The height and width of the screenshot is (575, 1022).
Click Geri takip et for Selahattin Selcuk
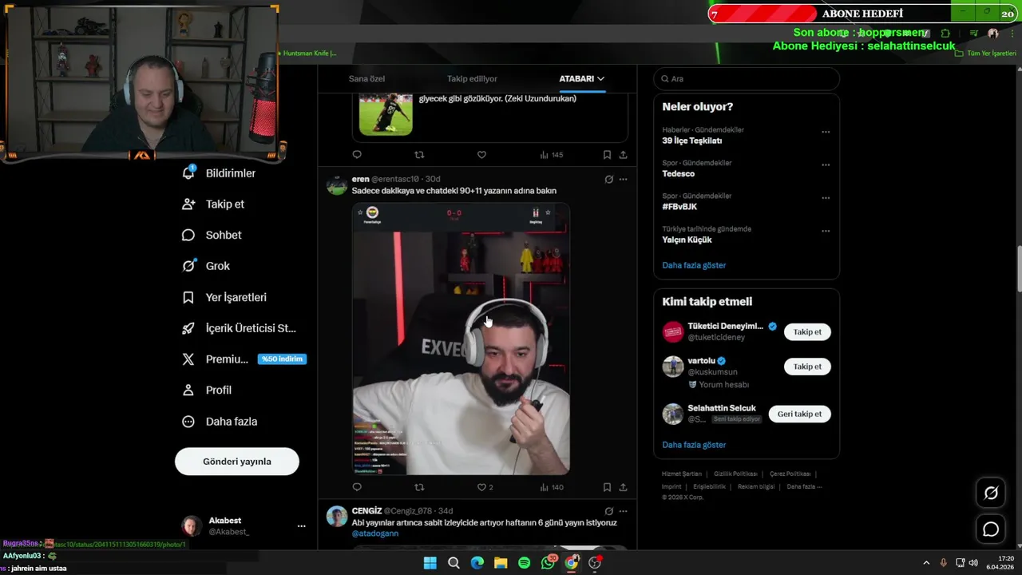[799, 414]
